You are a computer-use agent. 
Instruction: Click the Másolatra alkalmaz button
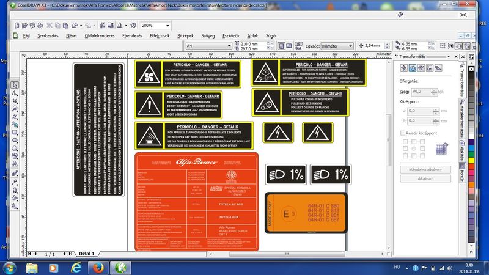click(x=425, y=170)
